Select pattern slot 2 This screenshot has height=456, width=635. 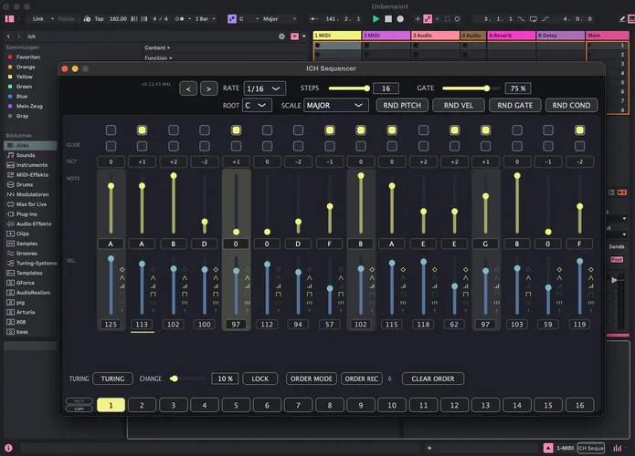142,405
